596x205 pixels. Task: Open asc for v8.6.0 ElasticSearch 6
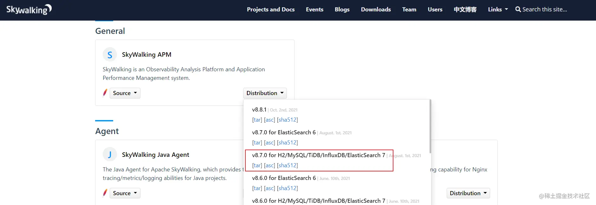[269, 188]
